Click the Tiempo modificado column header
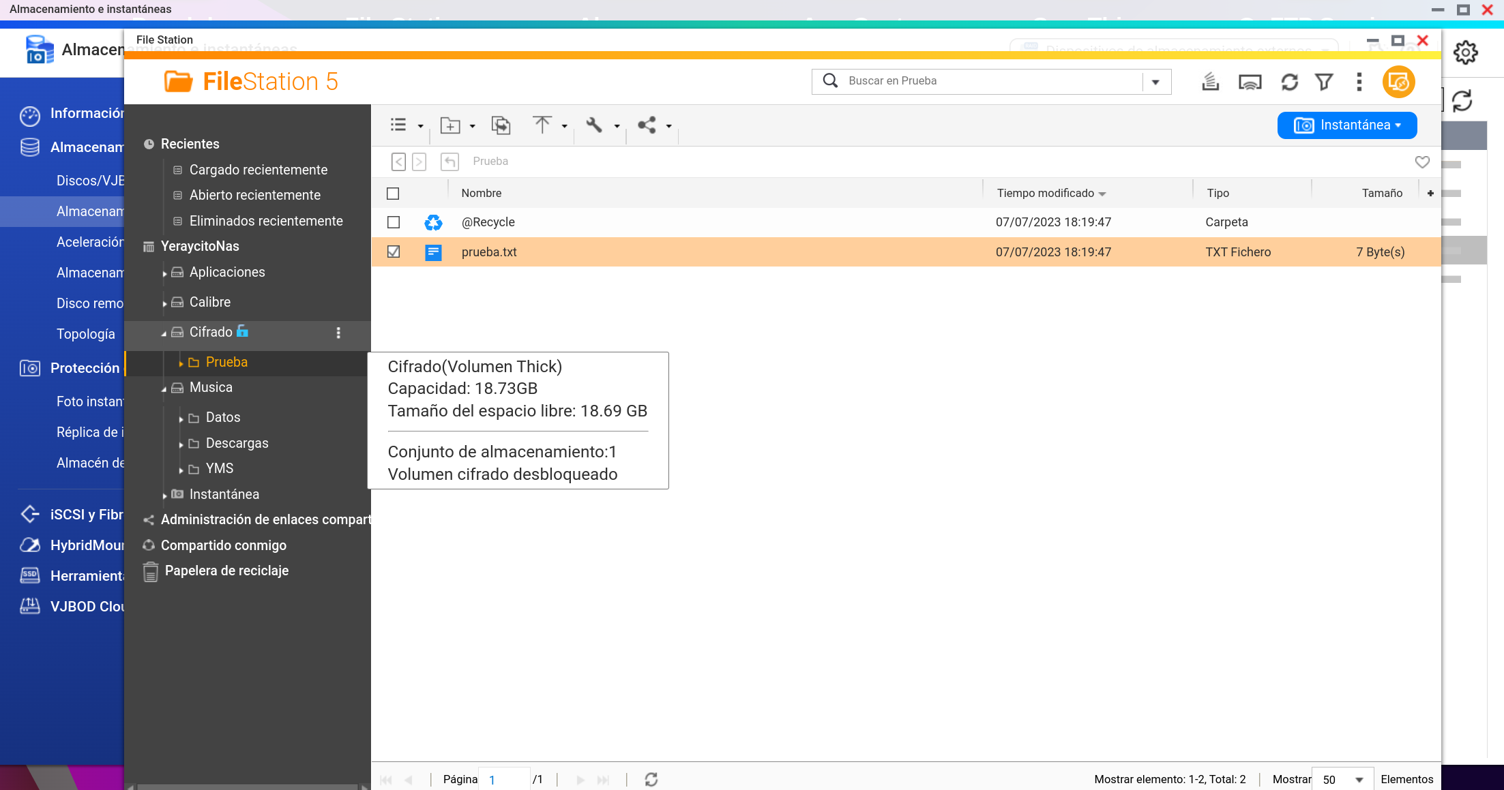This screenshot has height=790, width=1504. (x=1045, y=194)
